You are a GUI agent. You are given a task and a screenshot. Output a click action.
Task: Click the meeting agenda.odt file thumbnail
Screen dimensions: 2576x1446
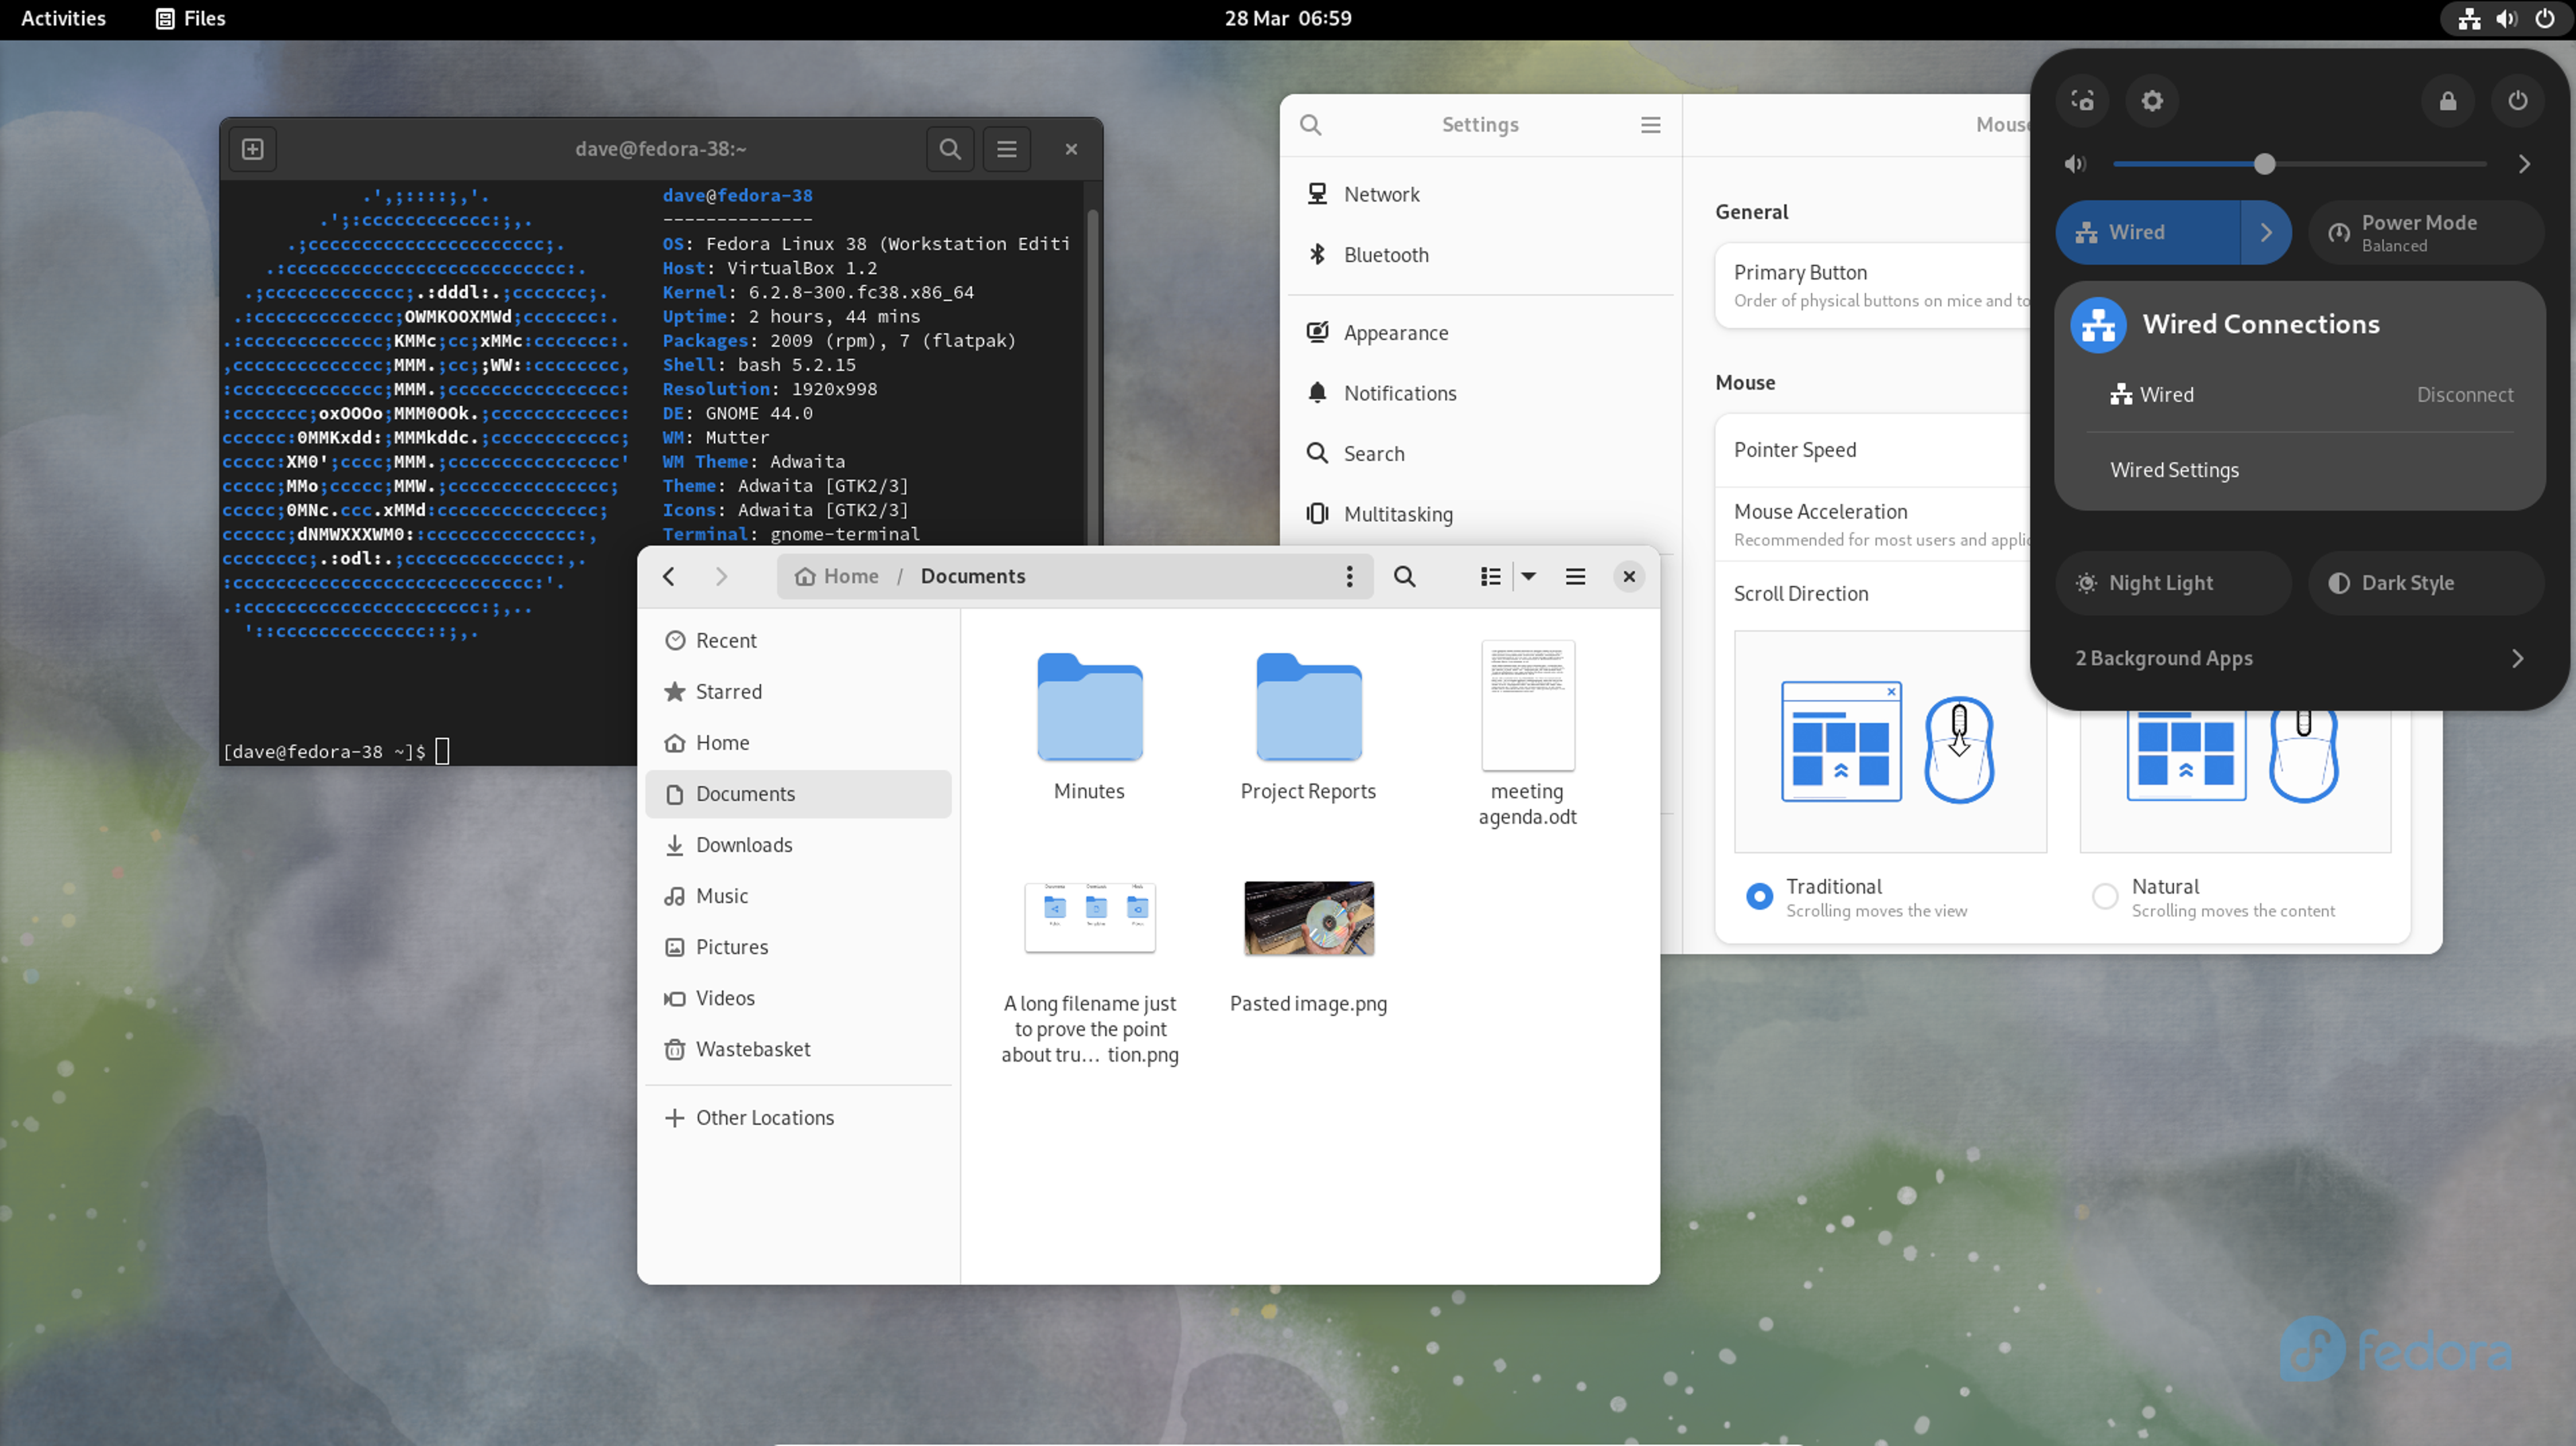pos(1527,706)
